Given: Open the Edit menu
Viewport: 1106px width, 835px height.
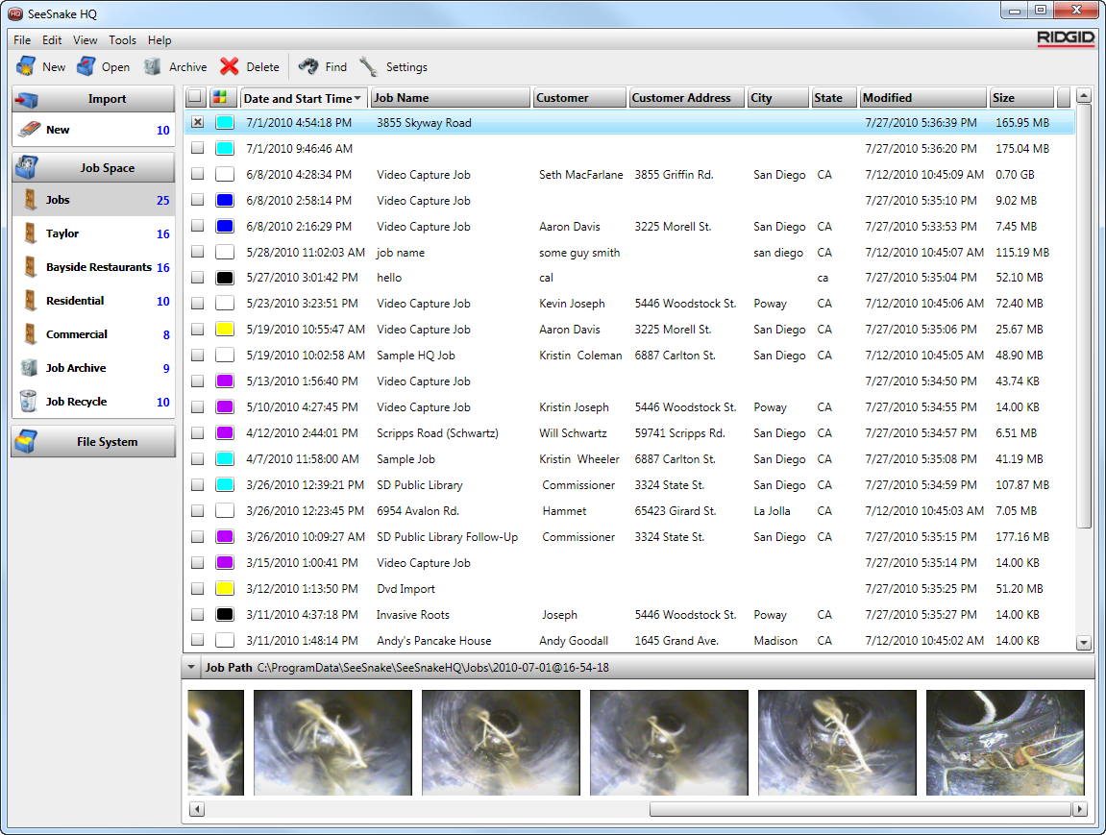Looking at the screenshot, I should tap(52, 40).
